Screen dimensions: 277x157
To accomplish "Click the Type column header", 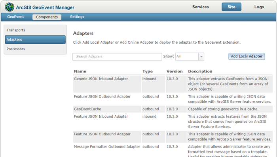I will point(148,72).
